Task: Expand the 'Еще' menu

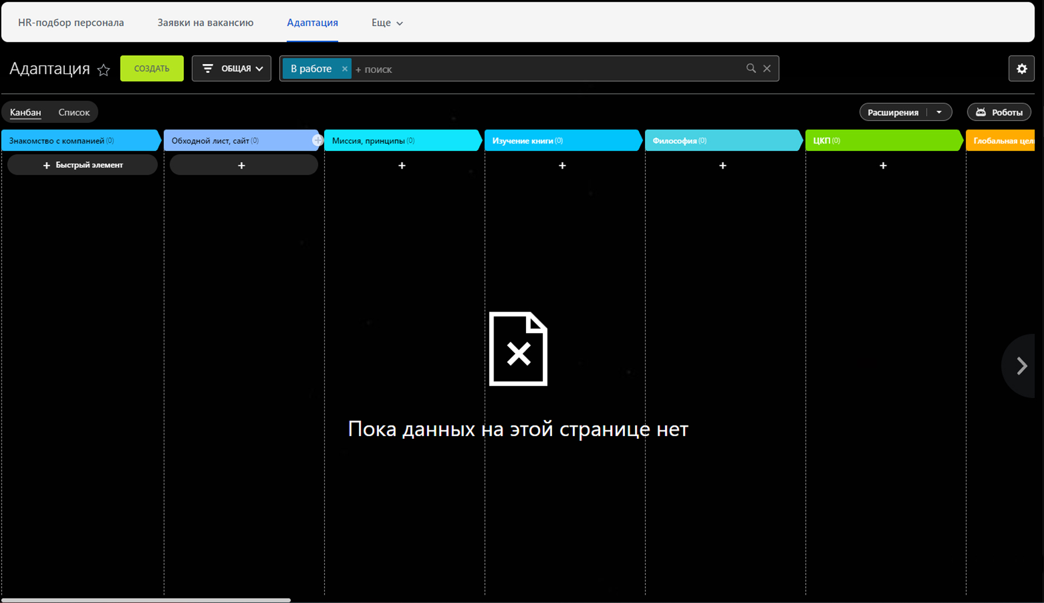Action: (387, 23)
